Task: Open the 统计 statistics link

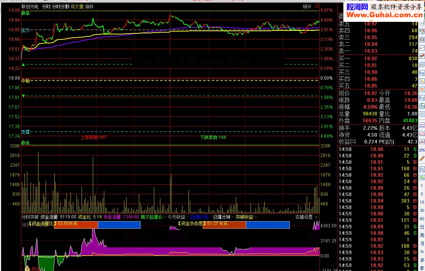Action: [x=307, y=6]
